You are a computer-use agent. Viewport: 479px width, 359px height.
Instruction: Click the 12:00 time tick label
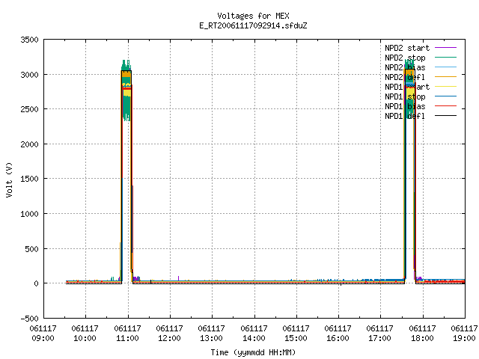pyautogui.click(x=170, y=339)
